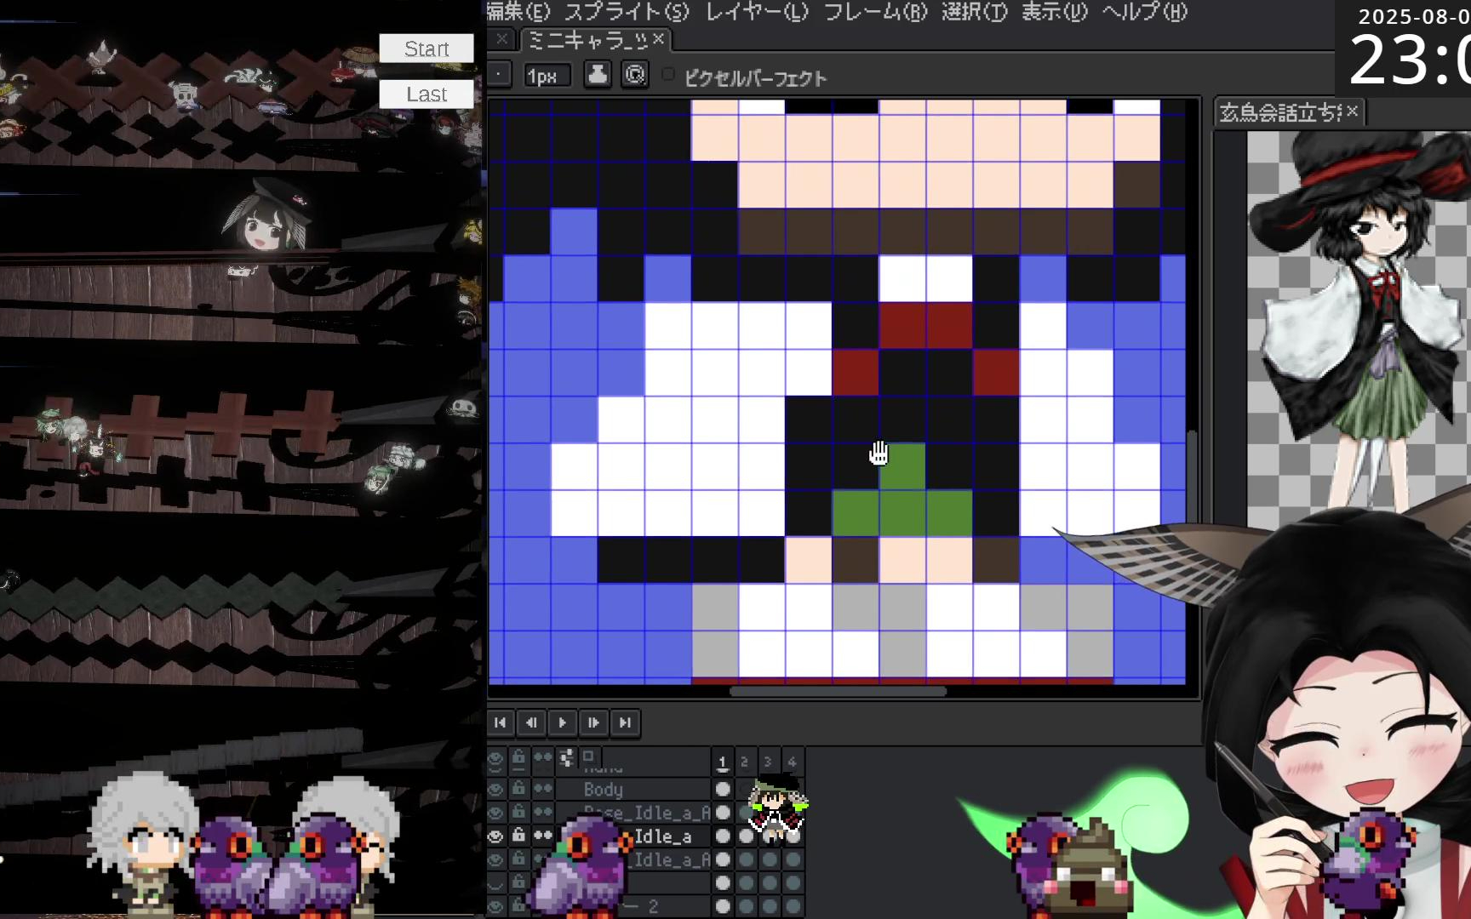Screen dimensions: 1471x919
Task: Click the canvas vertical scrollbar
Action: (1193, 477)
